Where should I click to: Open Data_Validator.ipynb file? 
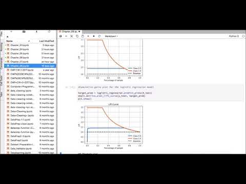tap(30, 149)
